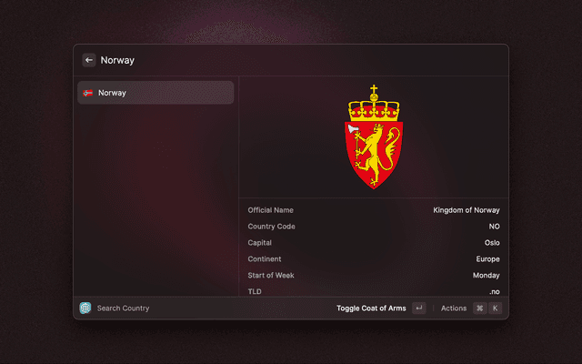The width and height of the screenshot is (582, 364).
Task: Click the Norway coat of arms image
Action: tap(374, 136)
